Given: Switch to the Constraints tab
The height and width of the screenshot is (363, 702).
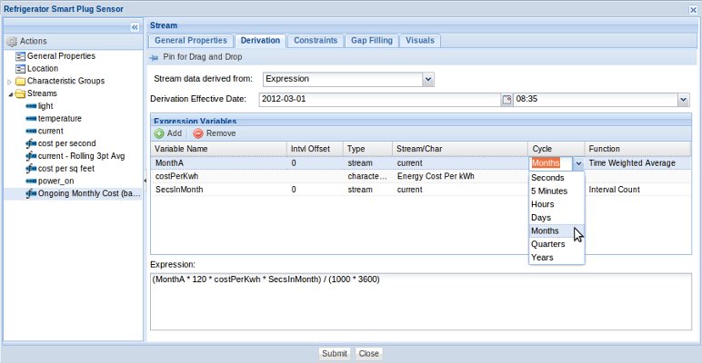Looking at the screenshot, I should coord(316,41).
